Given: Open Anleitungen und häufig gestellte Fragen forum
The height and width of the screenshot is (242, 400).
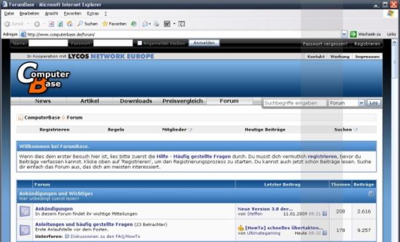Looking at the screenshot, I should pyautogui.click(x=84, y=224).
